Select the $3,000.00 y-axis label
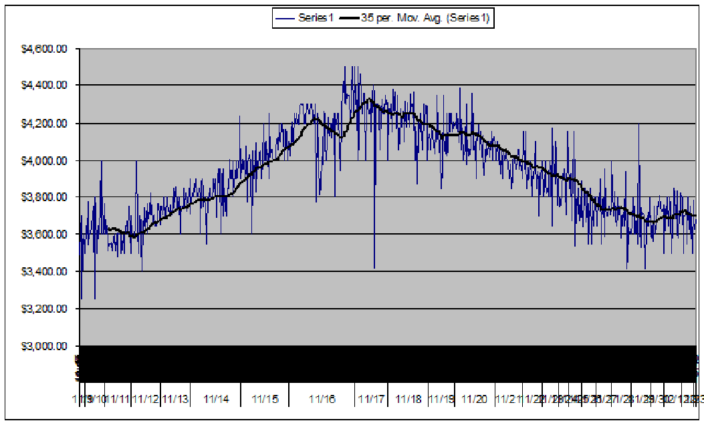 [44, 346]
